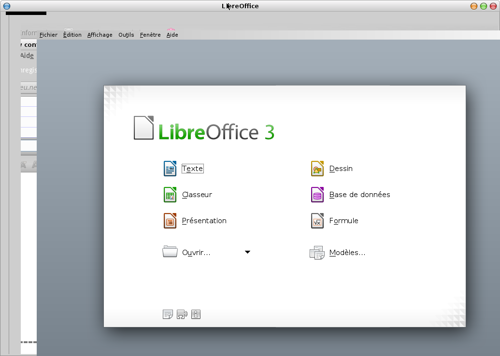The height and width of the screenshot is (356, 500).
Task: Open a new Formule editor
Action: 334,221
